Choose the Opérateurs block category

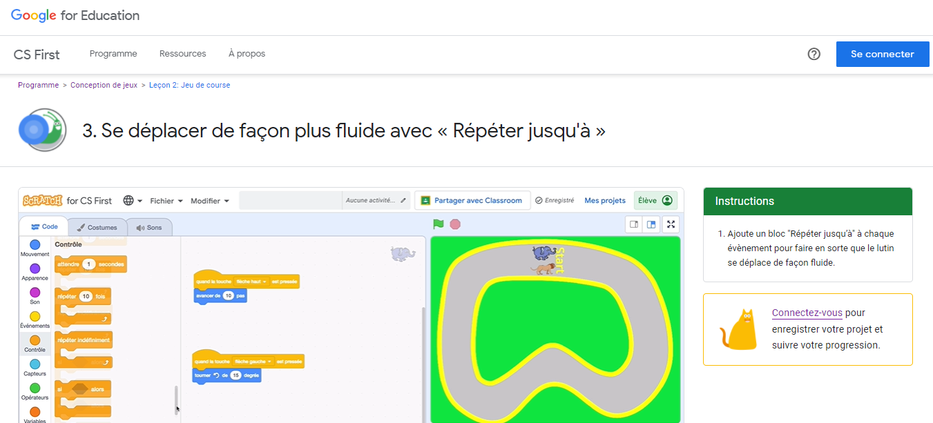pyautogui.click(x=35, y=388)
